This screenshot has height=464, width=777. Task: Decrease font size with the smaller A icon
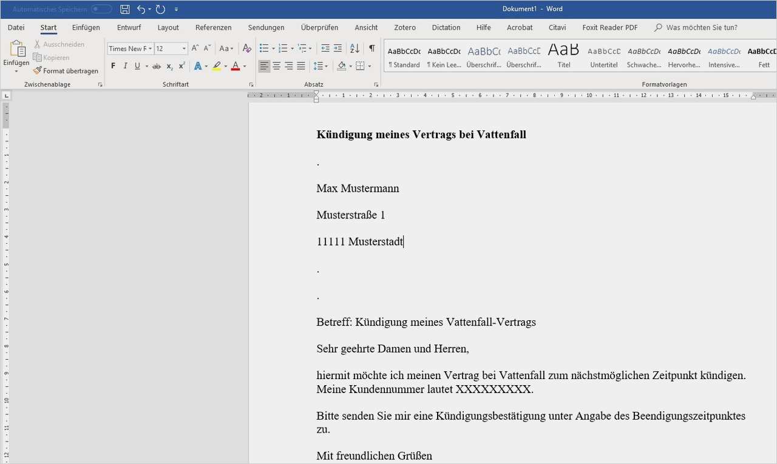click(x=207, y=49)
